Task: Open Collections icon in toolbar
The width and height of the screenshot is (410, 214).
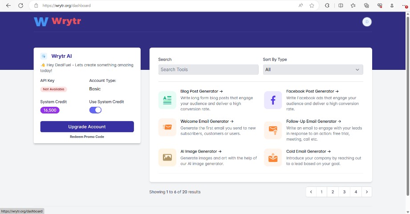Action: 366,5
